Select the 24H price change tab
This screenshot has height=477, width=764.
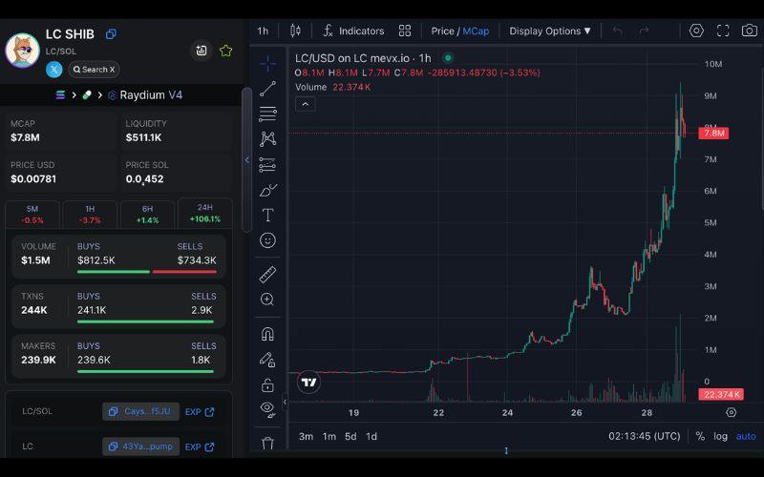click(x=205, y=213)
